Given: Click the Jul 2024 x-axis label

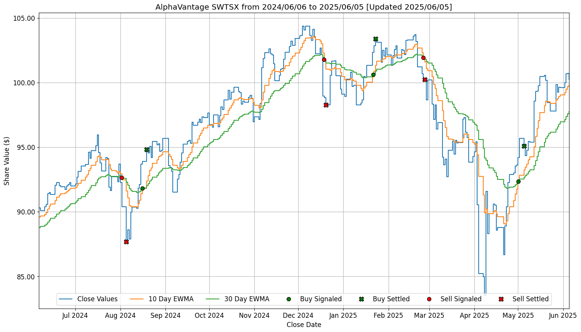Looking at the screenshot, I should [75, 315].
